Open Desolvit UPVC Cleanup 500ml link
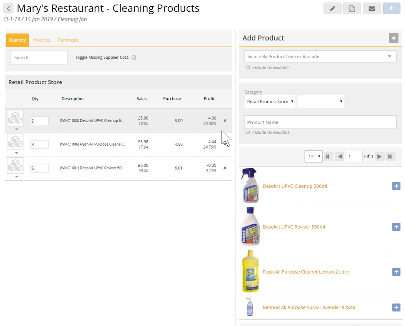This screenshot has width=405, height=326. pyautogui.click(x=295, y=186)
